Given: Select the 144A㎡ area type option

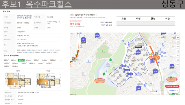Looking at the screenshot, I should point(40,63).
